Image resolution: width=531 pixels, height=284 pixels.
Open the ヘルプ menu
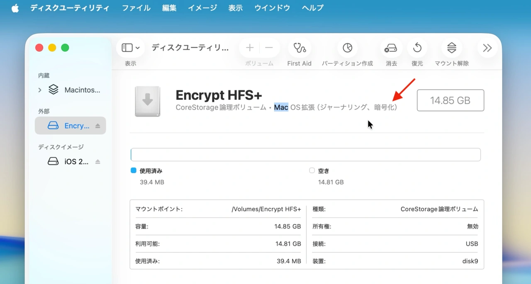313,8
